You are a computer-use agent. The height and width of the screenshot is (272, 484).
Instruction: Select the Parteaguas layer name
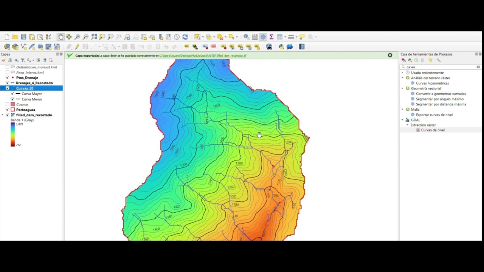26,110
